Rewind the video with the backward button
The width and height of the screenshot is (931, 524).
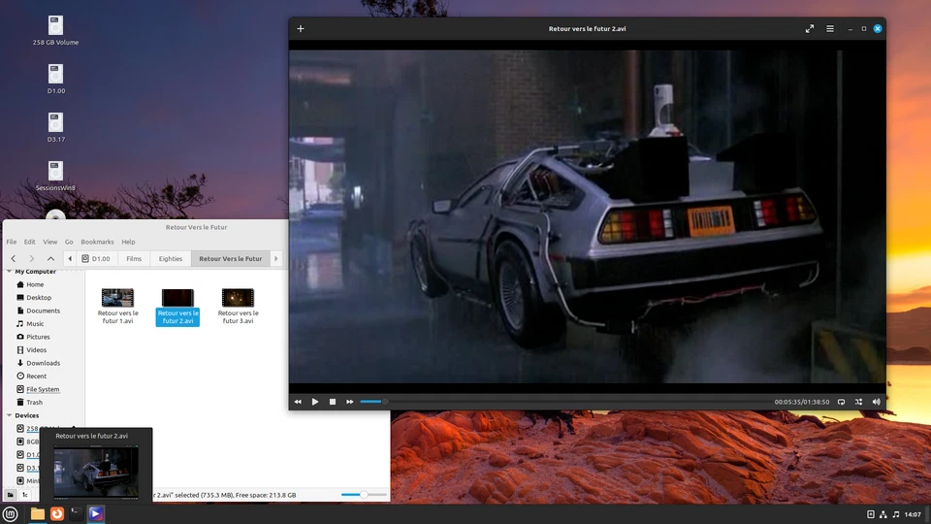pyautogui.click(x=298, y=402)
